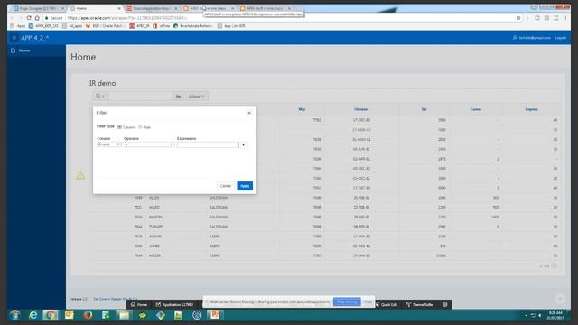
Task: Sort by the Comm column header
Action: coord(476,109)
